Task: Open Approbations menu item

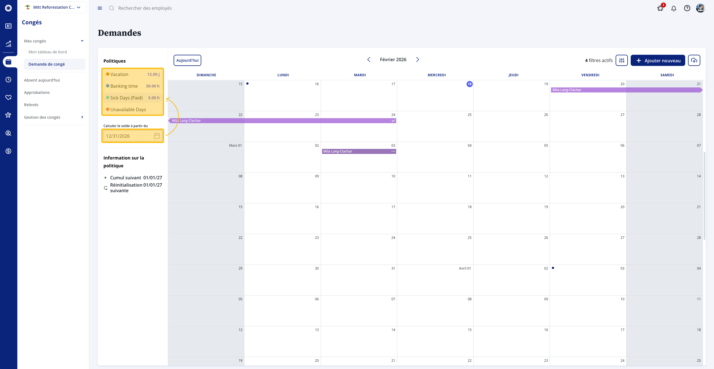Action: [37, 92]
